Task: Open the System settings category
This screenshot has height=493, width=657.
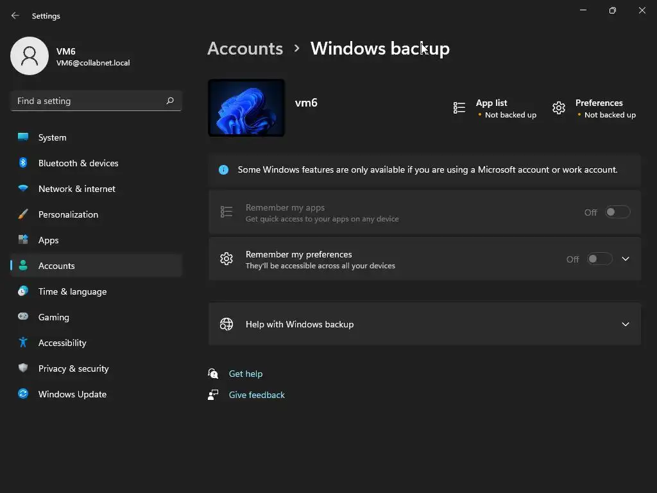Action: tap(52, 137)
